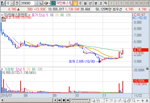Click the save chart image icon
The height and width of the screenshot is (103, 150).
pos(129,101)
